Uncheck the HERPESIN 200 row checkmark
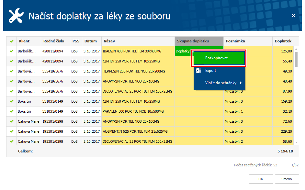This screenshot has height=190, width=305. 12,71
